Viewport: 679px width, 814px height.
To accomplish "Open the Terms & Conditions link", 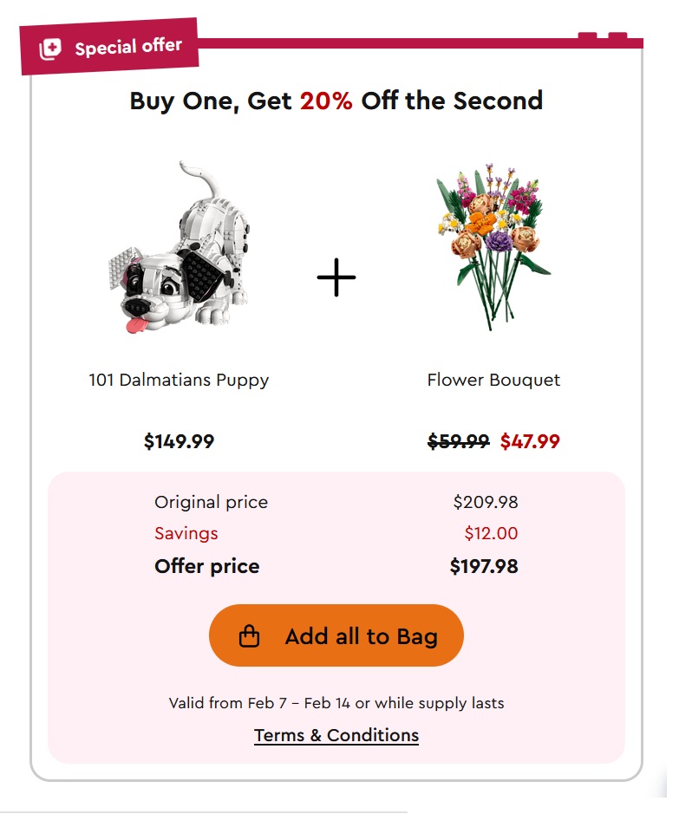I will tap(336, 735).
